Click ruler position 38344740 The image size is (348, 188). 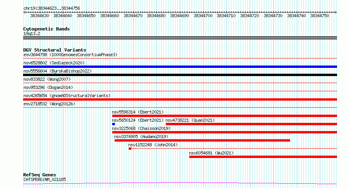[296, 16]
